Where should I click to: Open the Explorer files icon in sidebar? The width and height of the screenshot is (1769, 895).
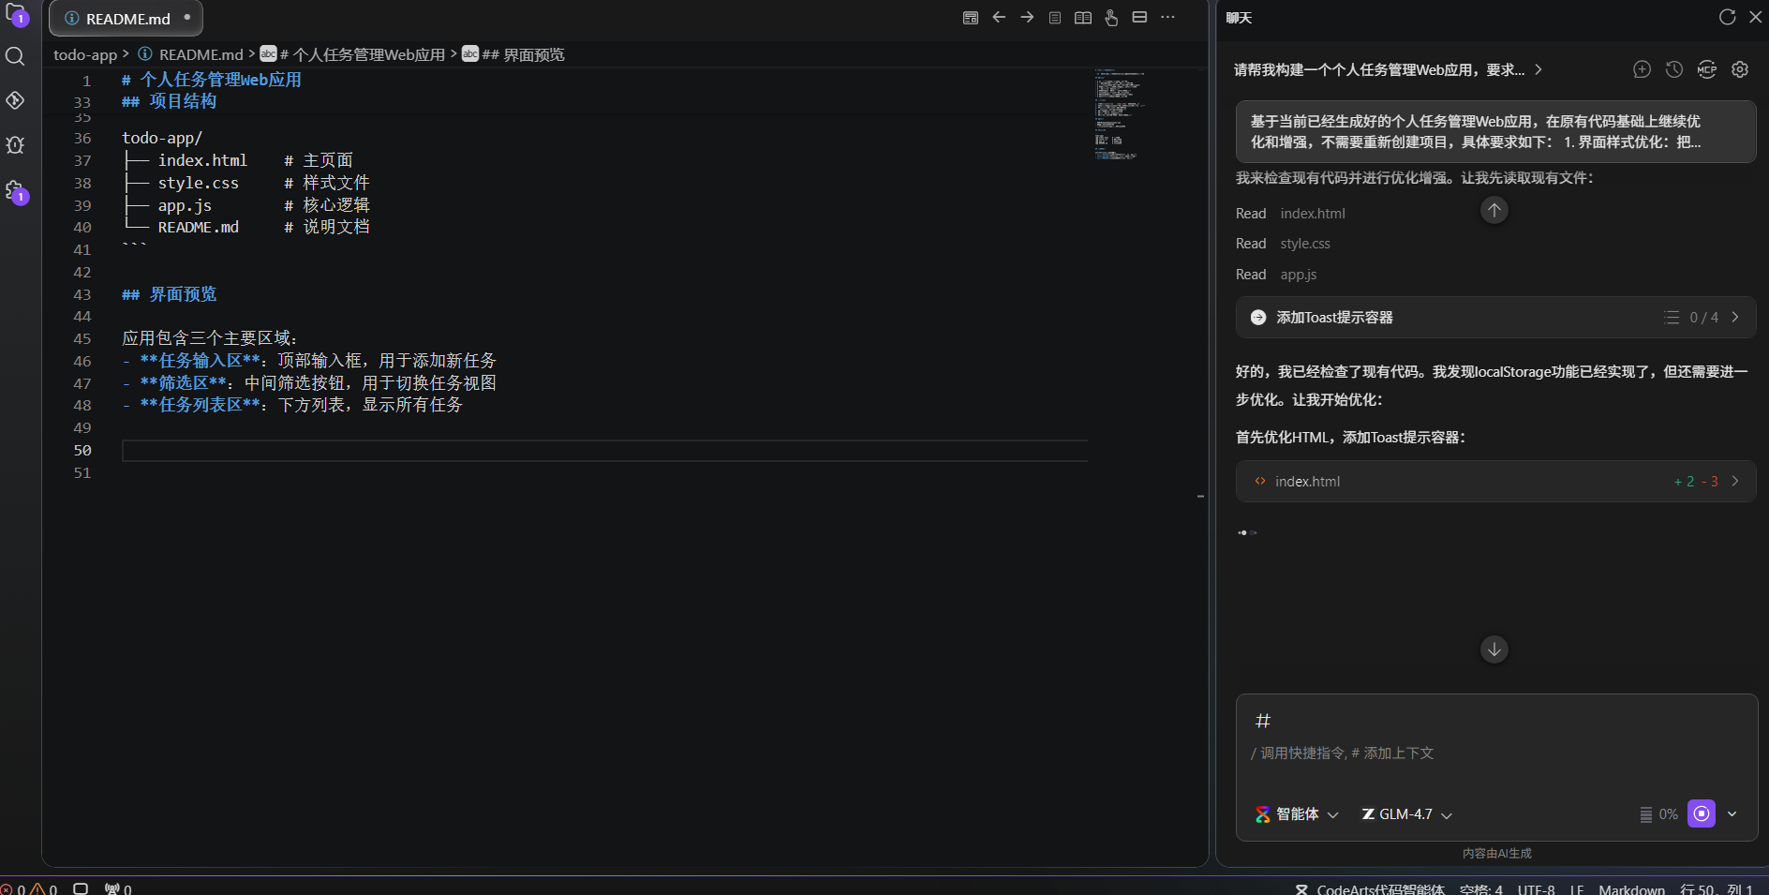[x=16, y=14]
